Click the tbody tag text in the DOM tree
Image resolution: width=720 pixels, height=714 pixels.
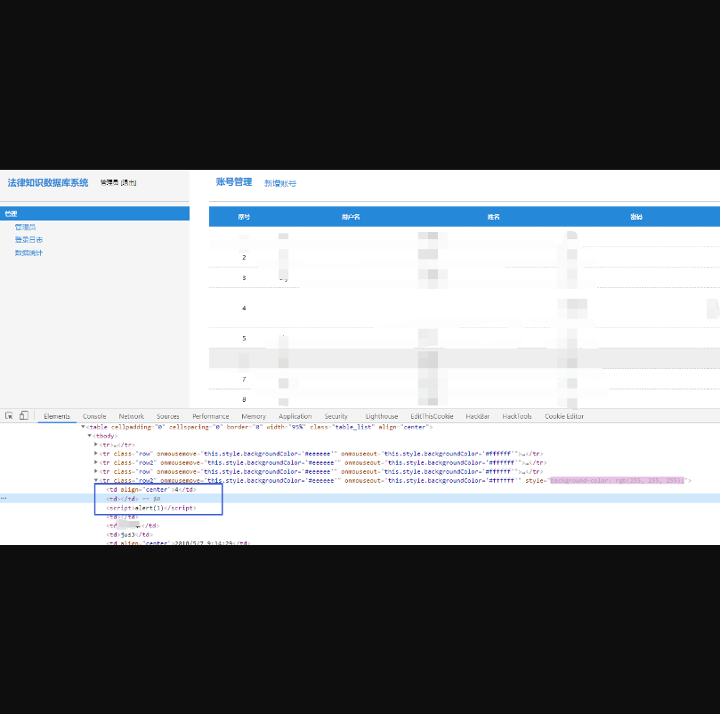point(105,436)
